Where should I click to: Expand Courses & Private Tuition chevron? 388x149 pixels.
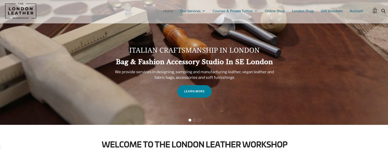click(256, 11)
